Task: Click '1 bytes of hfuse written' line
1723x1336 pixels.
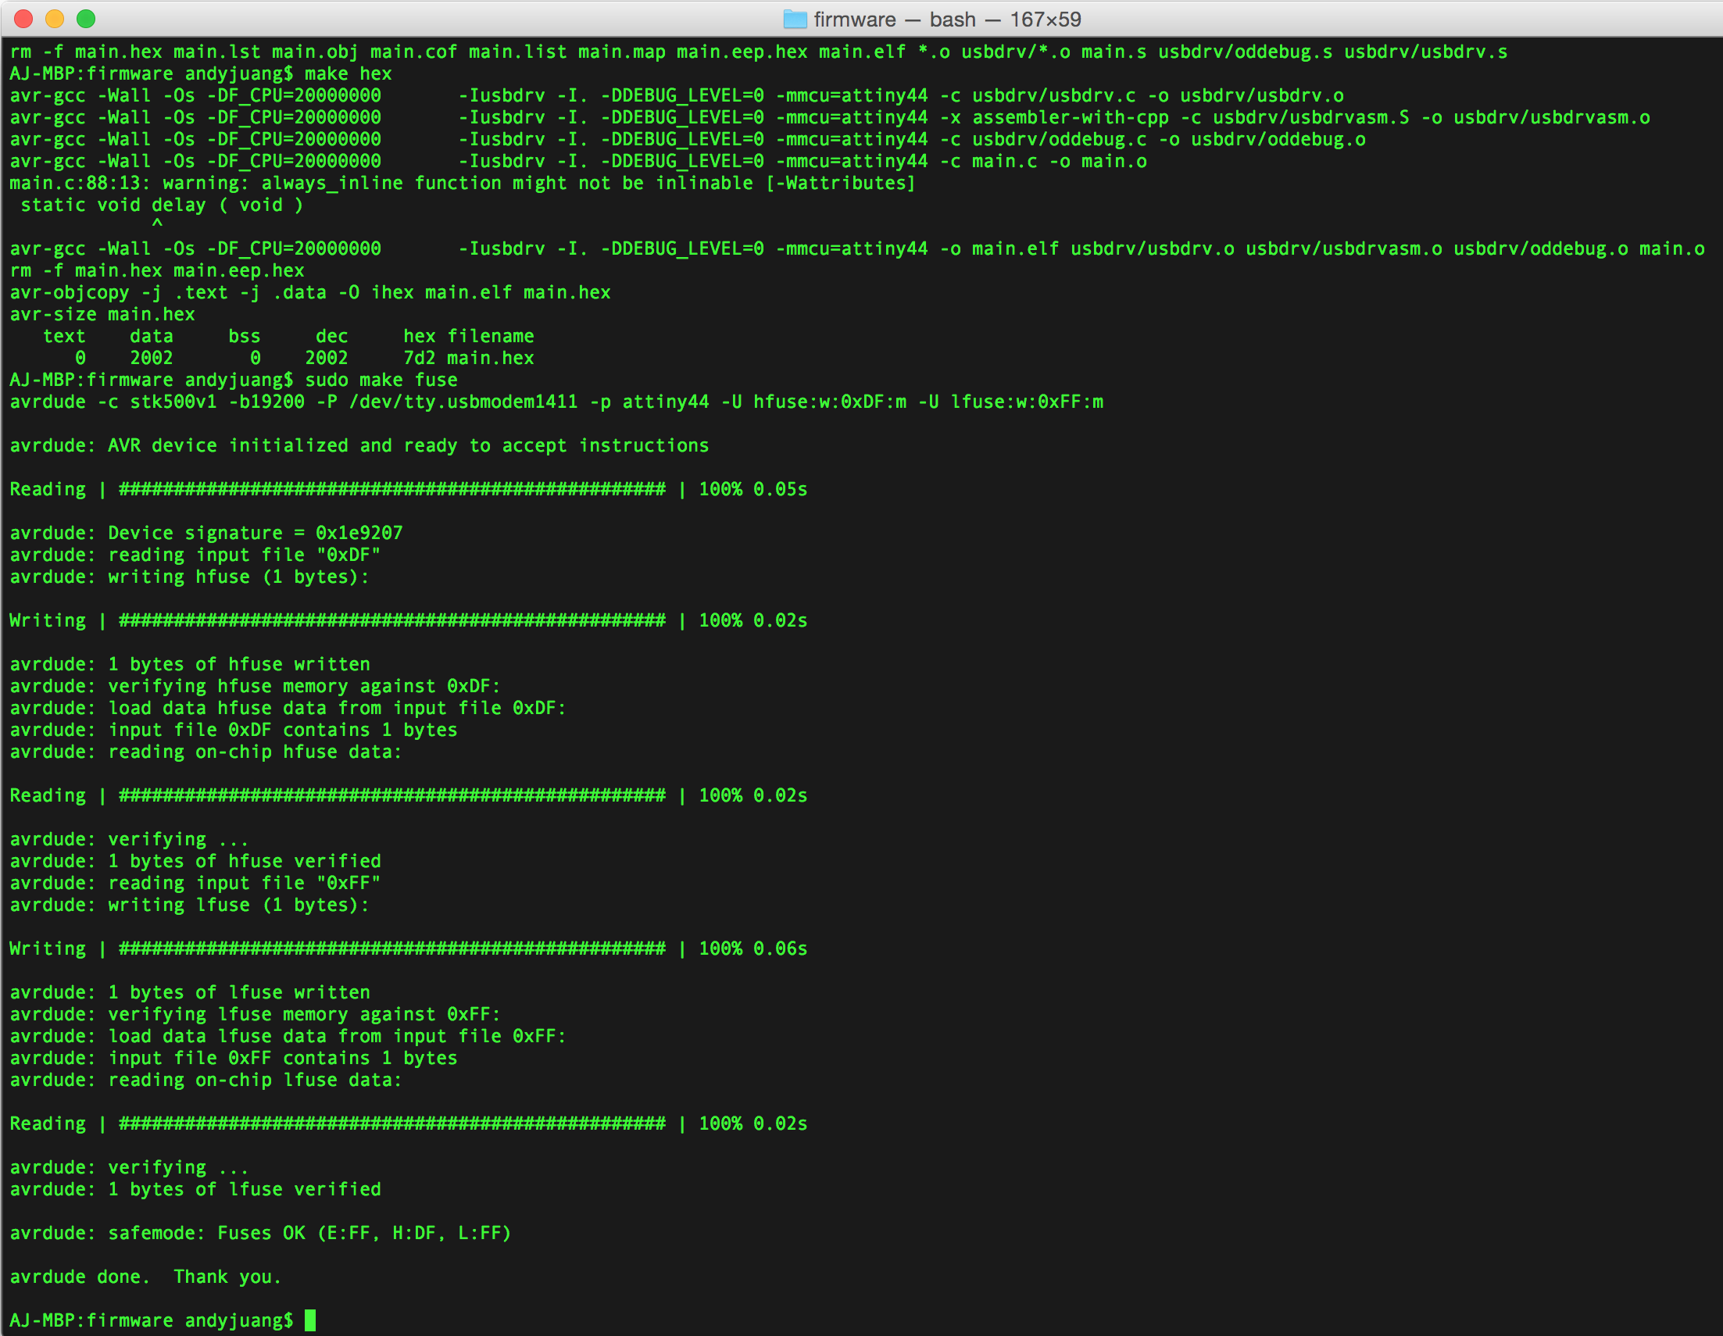Action: point(189,664)
